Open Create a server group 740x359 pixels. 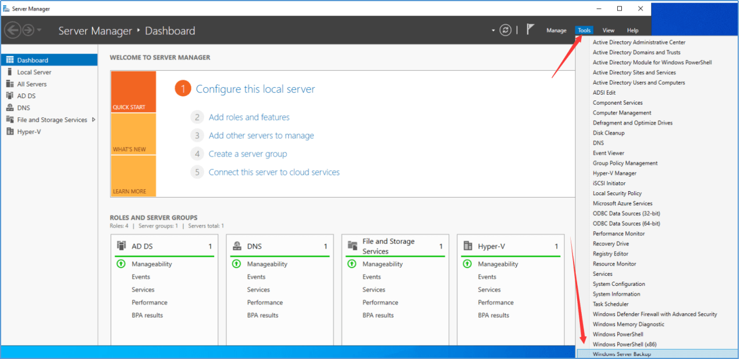click(247, 153)
